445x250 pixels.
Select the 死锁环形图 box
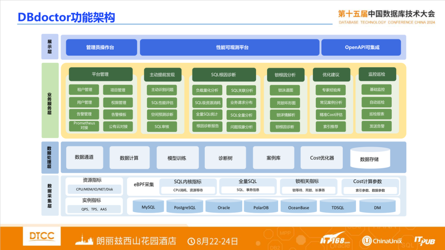point(285,103)
